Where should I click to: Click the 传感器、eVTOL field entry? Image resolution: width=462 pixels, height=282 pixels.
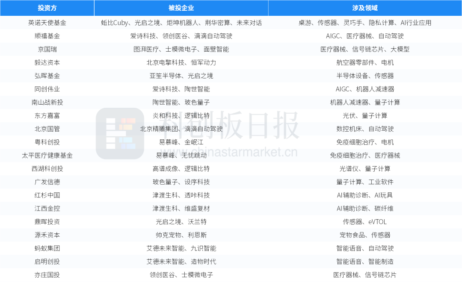(x=365, y=221)
